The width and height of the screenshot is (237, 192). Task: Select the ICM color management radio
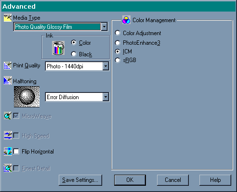(118, 51)
